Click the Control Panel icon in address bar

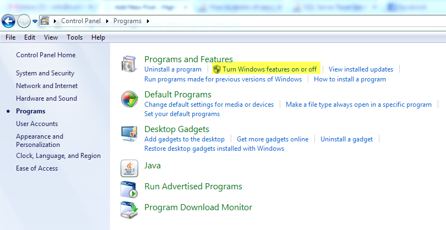pos(45,21)
